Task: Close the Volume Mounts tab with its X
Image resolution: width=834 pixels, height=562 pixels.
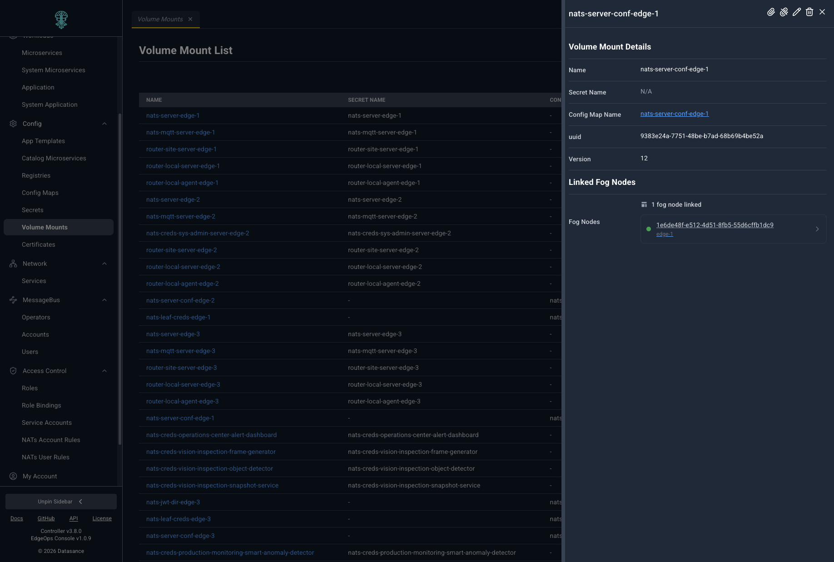Action: coord(190,19)
